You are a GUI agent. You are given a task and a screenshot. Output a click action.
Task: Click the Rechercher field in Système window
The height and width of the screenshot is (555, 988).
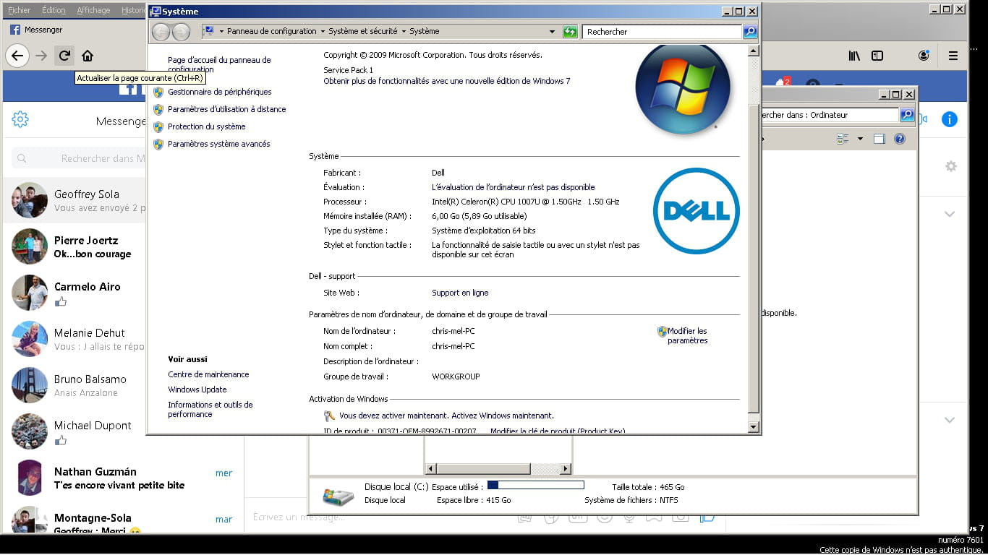[661, 32]
